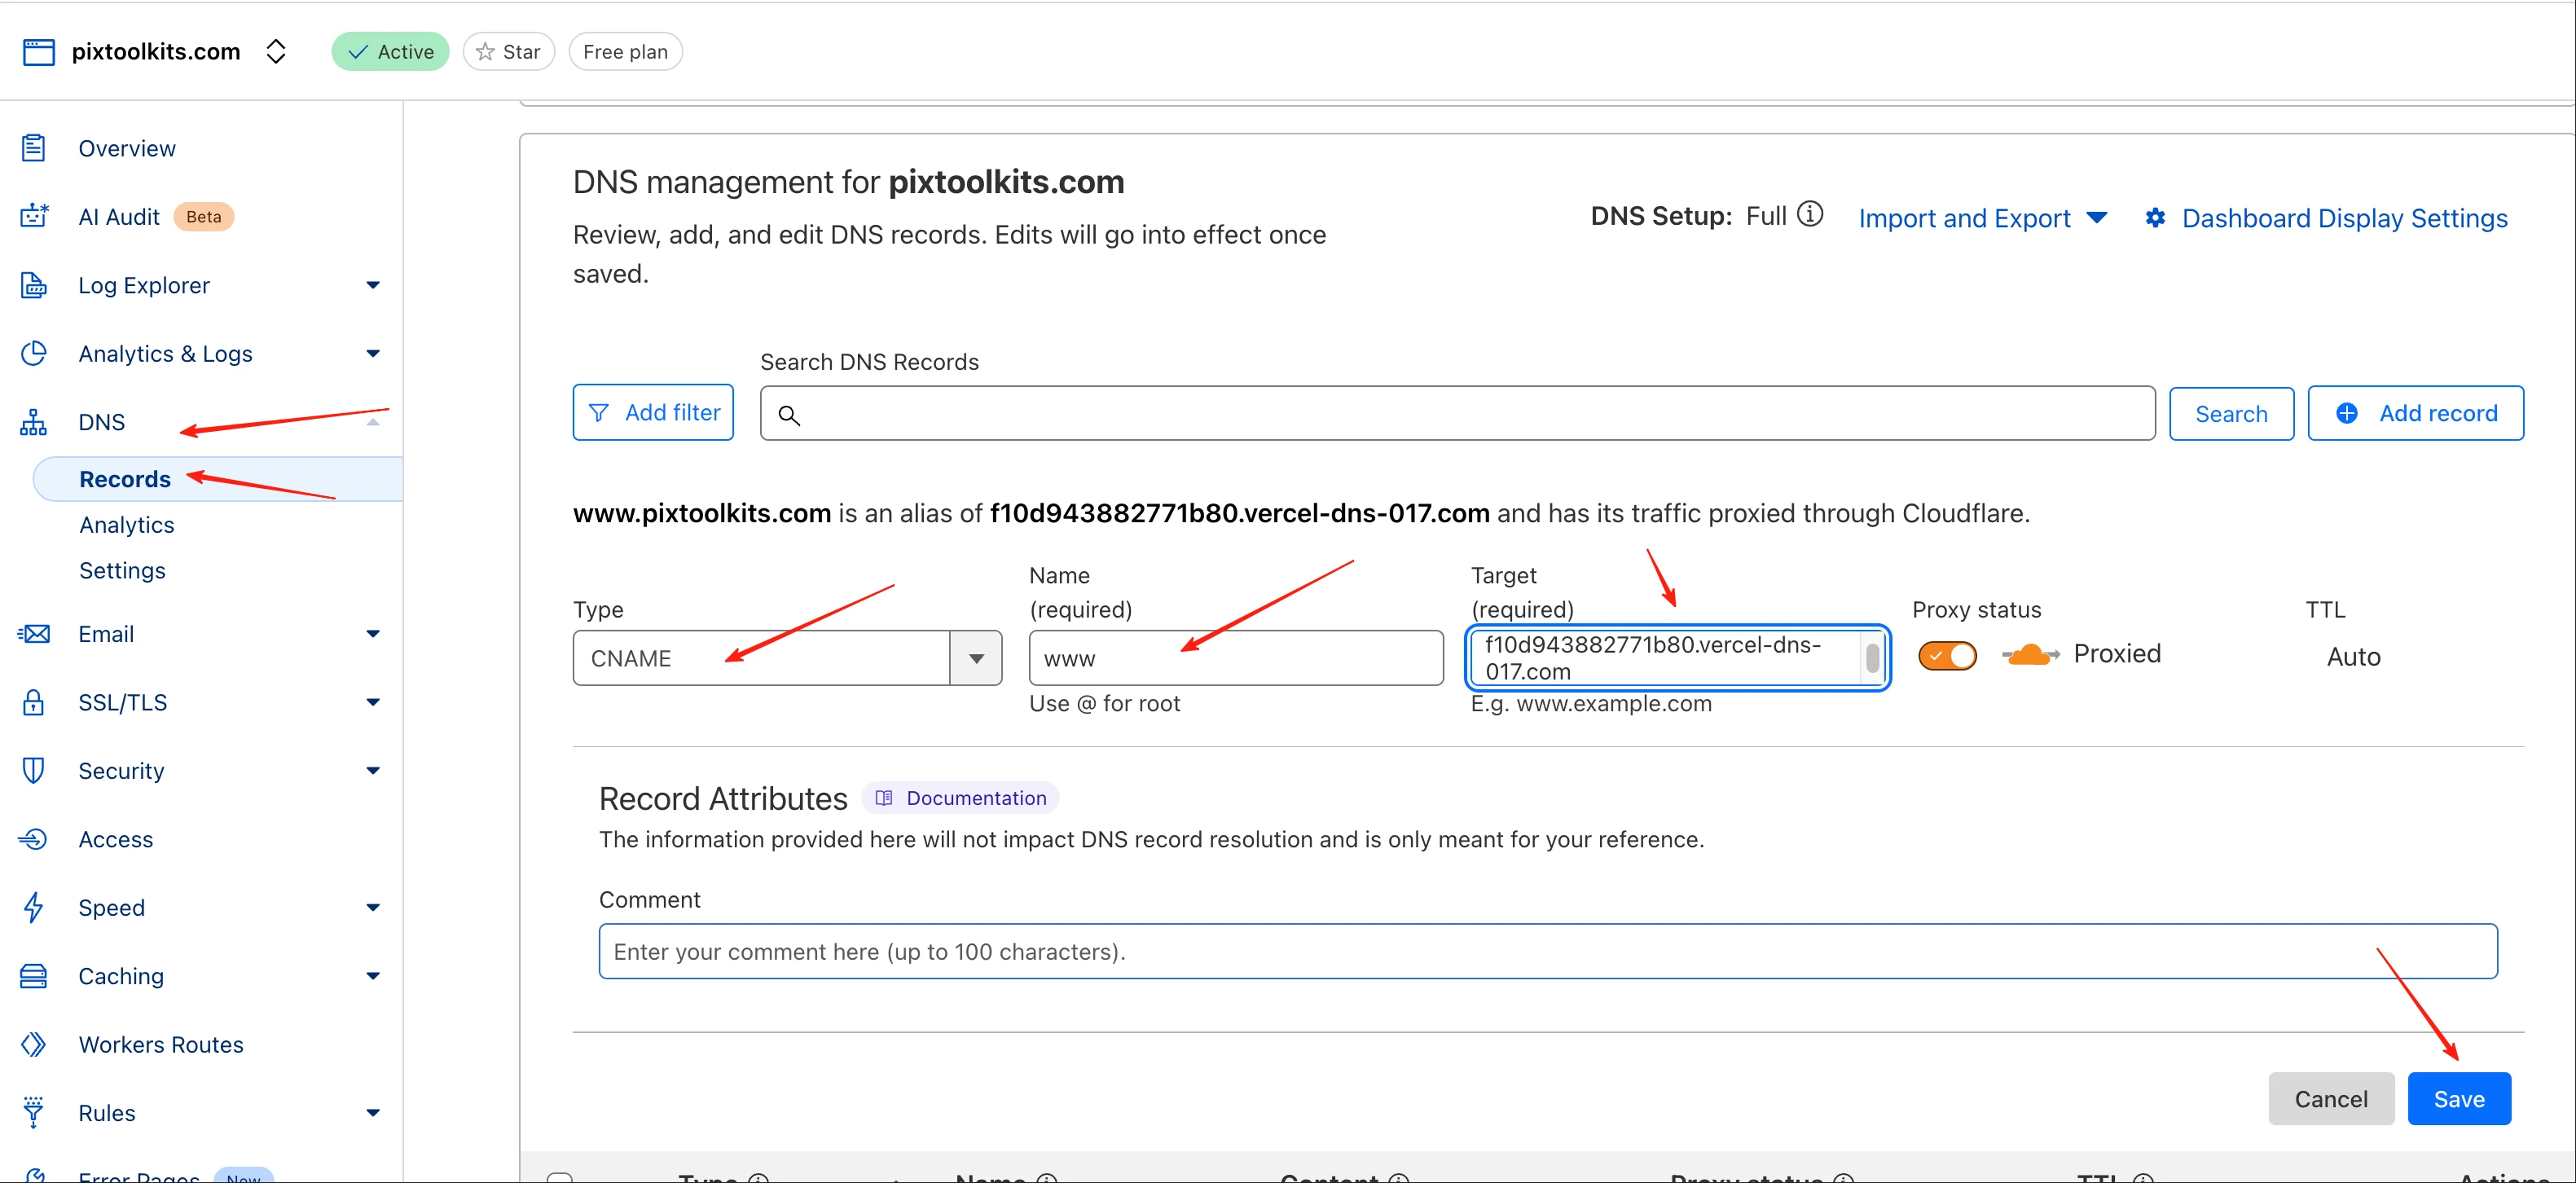Click the Search DNS Records input field

(x=1457, y=413)
